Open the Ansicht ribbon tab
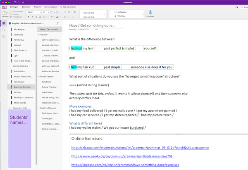Image resolution: width=248 pixels, height=170 pixels. pyautogui.click(x=37, y=7)
